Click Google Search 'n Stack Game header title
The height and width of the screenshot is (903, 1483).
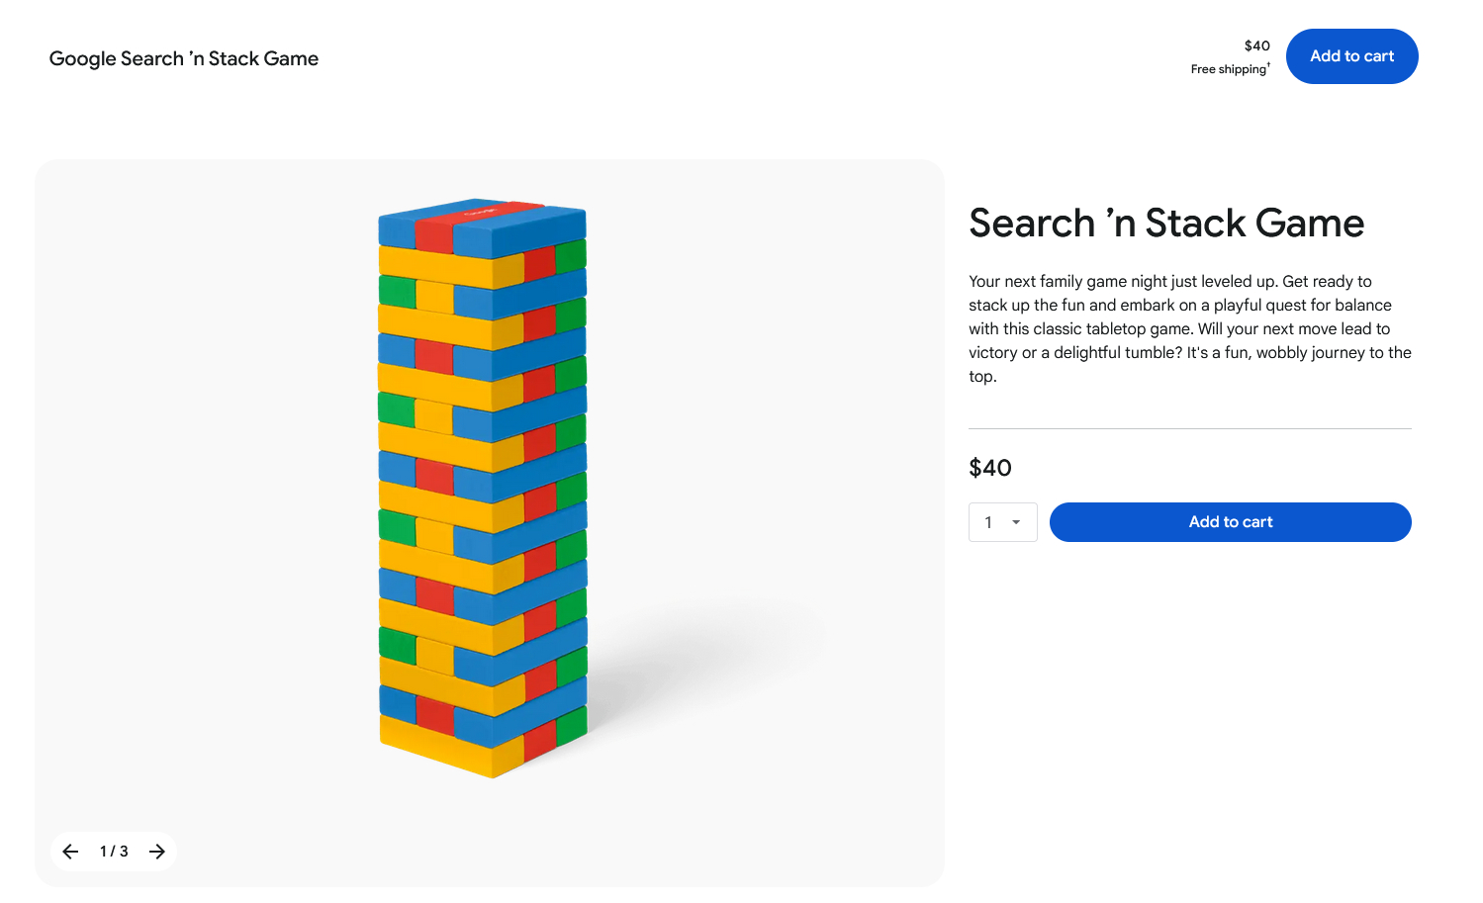click(184, 58)
